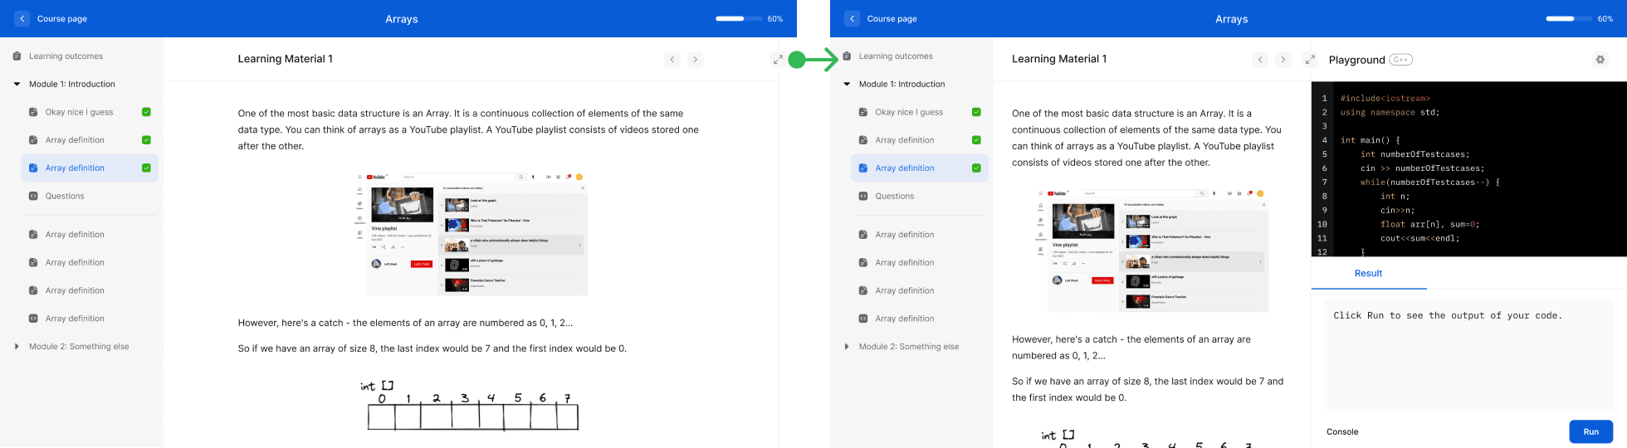1627x448 pixels.
Task: Click Learning outcomes clipboard icon, right screen sidebar
Action: click(847, 56)
